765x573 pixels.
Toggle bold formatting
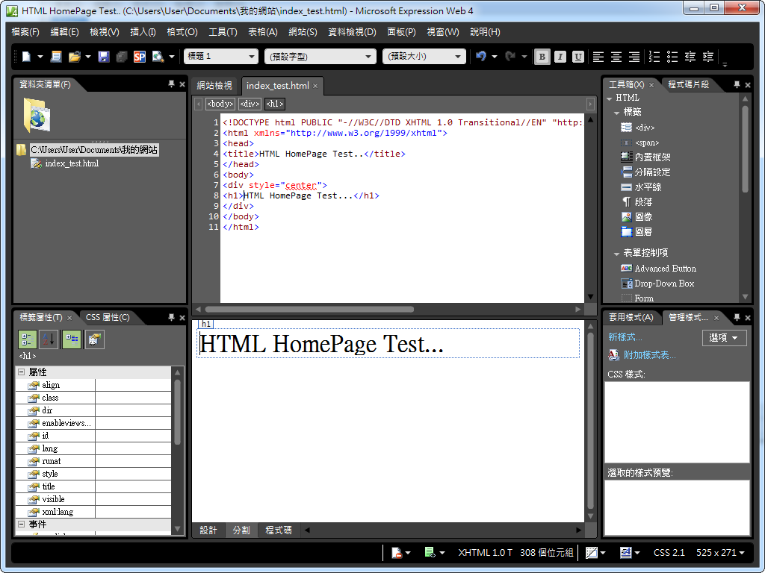(x=542, y=57)
